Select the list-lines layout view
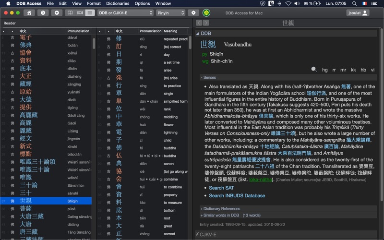 coord(90,13)
